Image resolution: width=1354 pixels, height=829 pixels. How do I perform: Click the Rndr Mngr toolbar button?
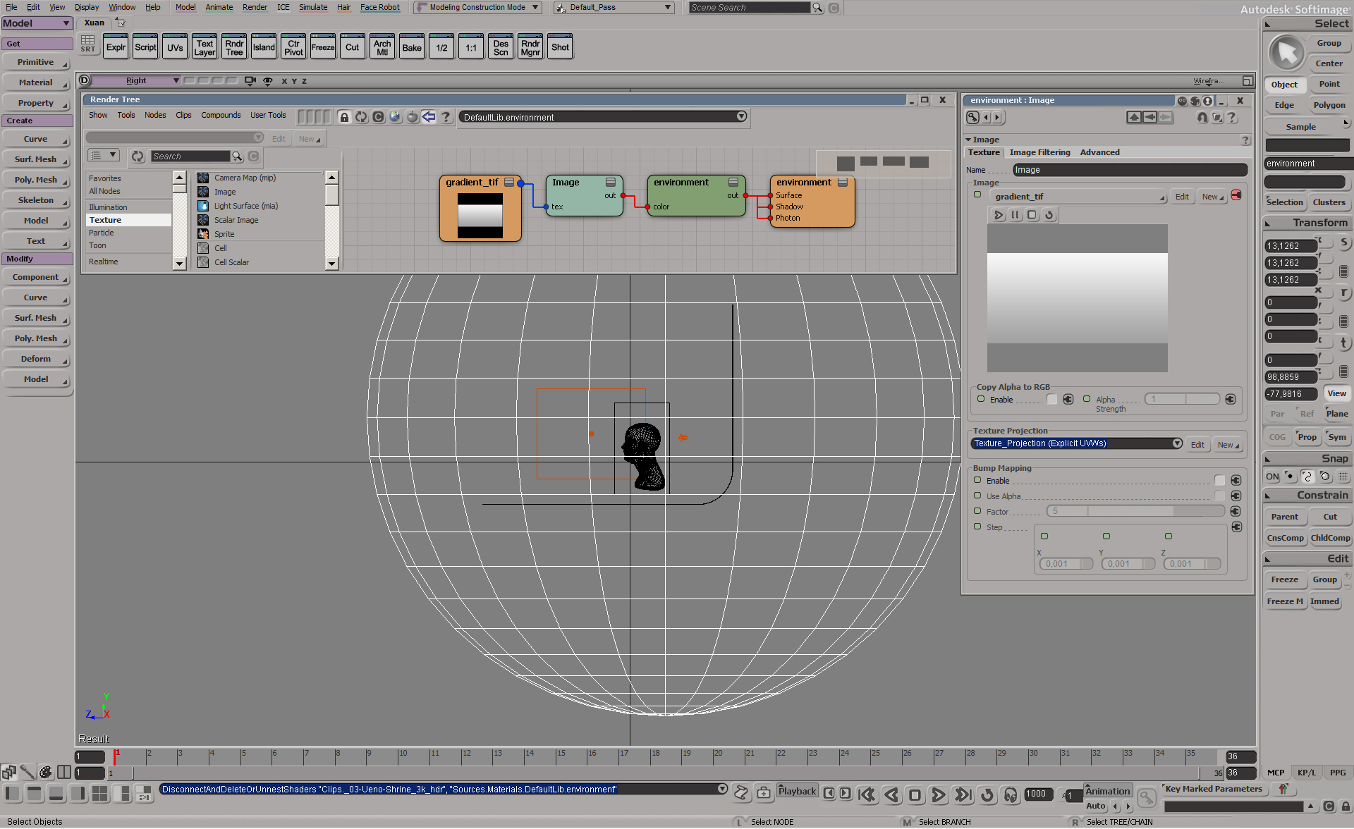coord(530,47)
